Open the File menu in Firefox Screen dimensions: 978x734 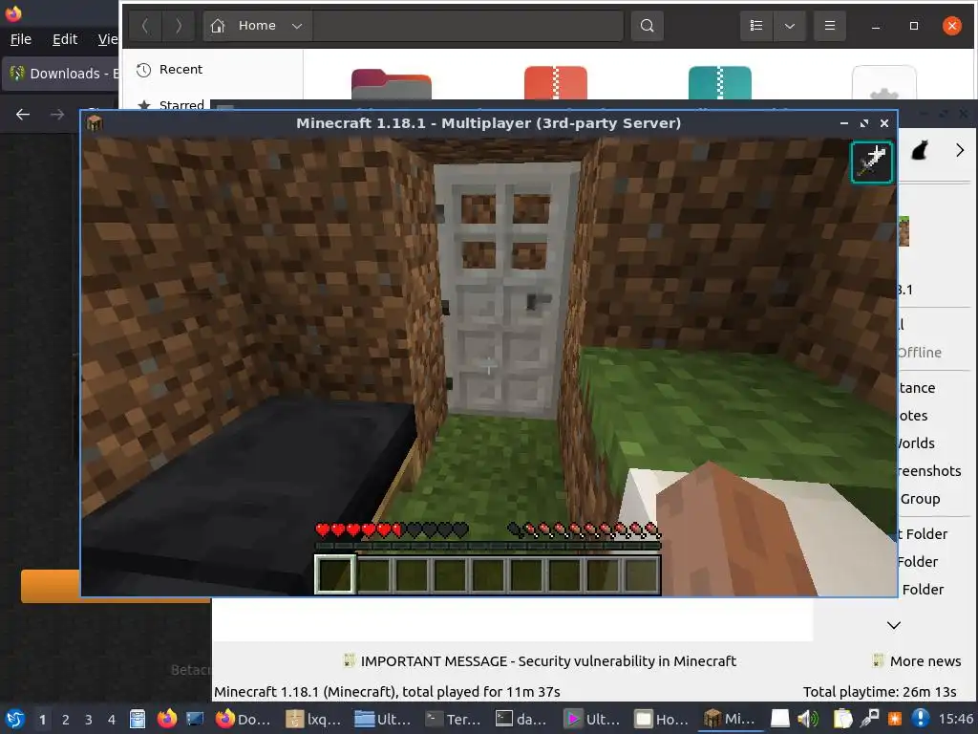pos(21,39)
